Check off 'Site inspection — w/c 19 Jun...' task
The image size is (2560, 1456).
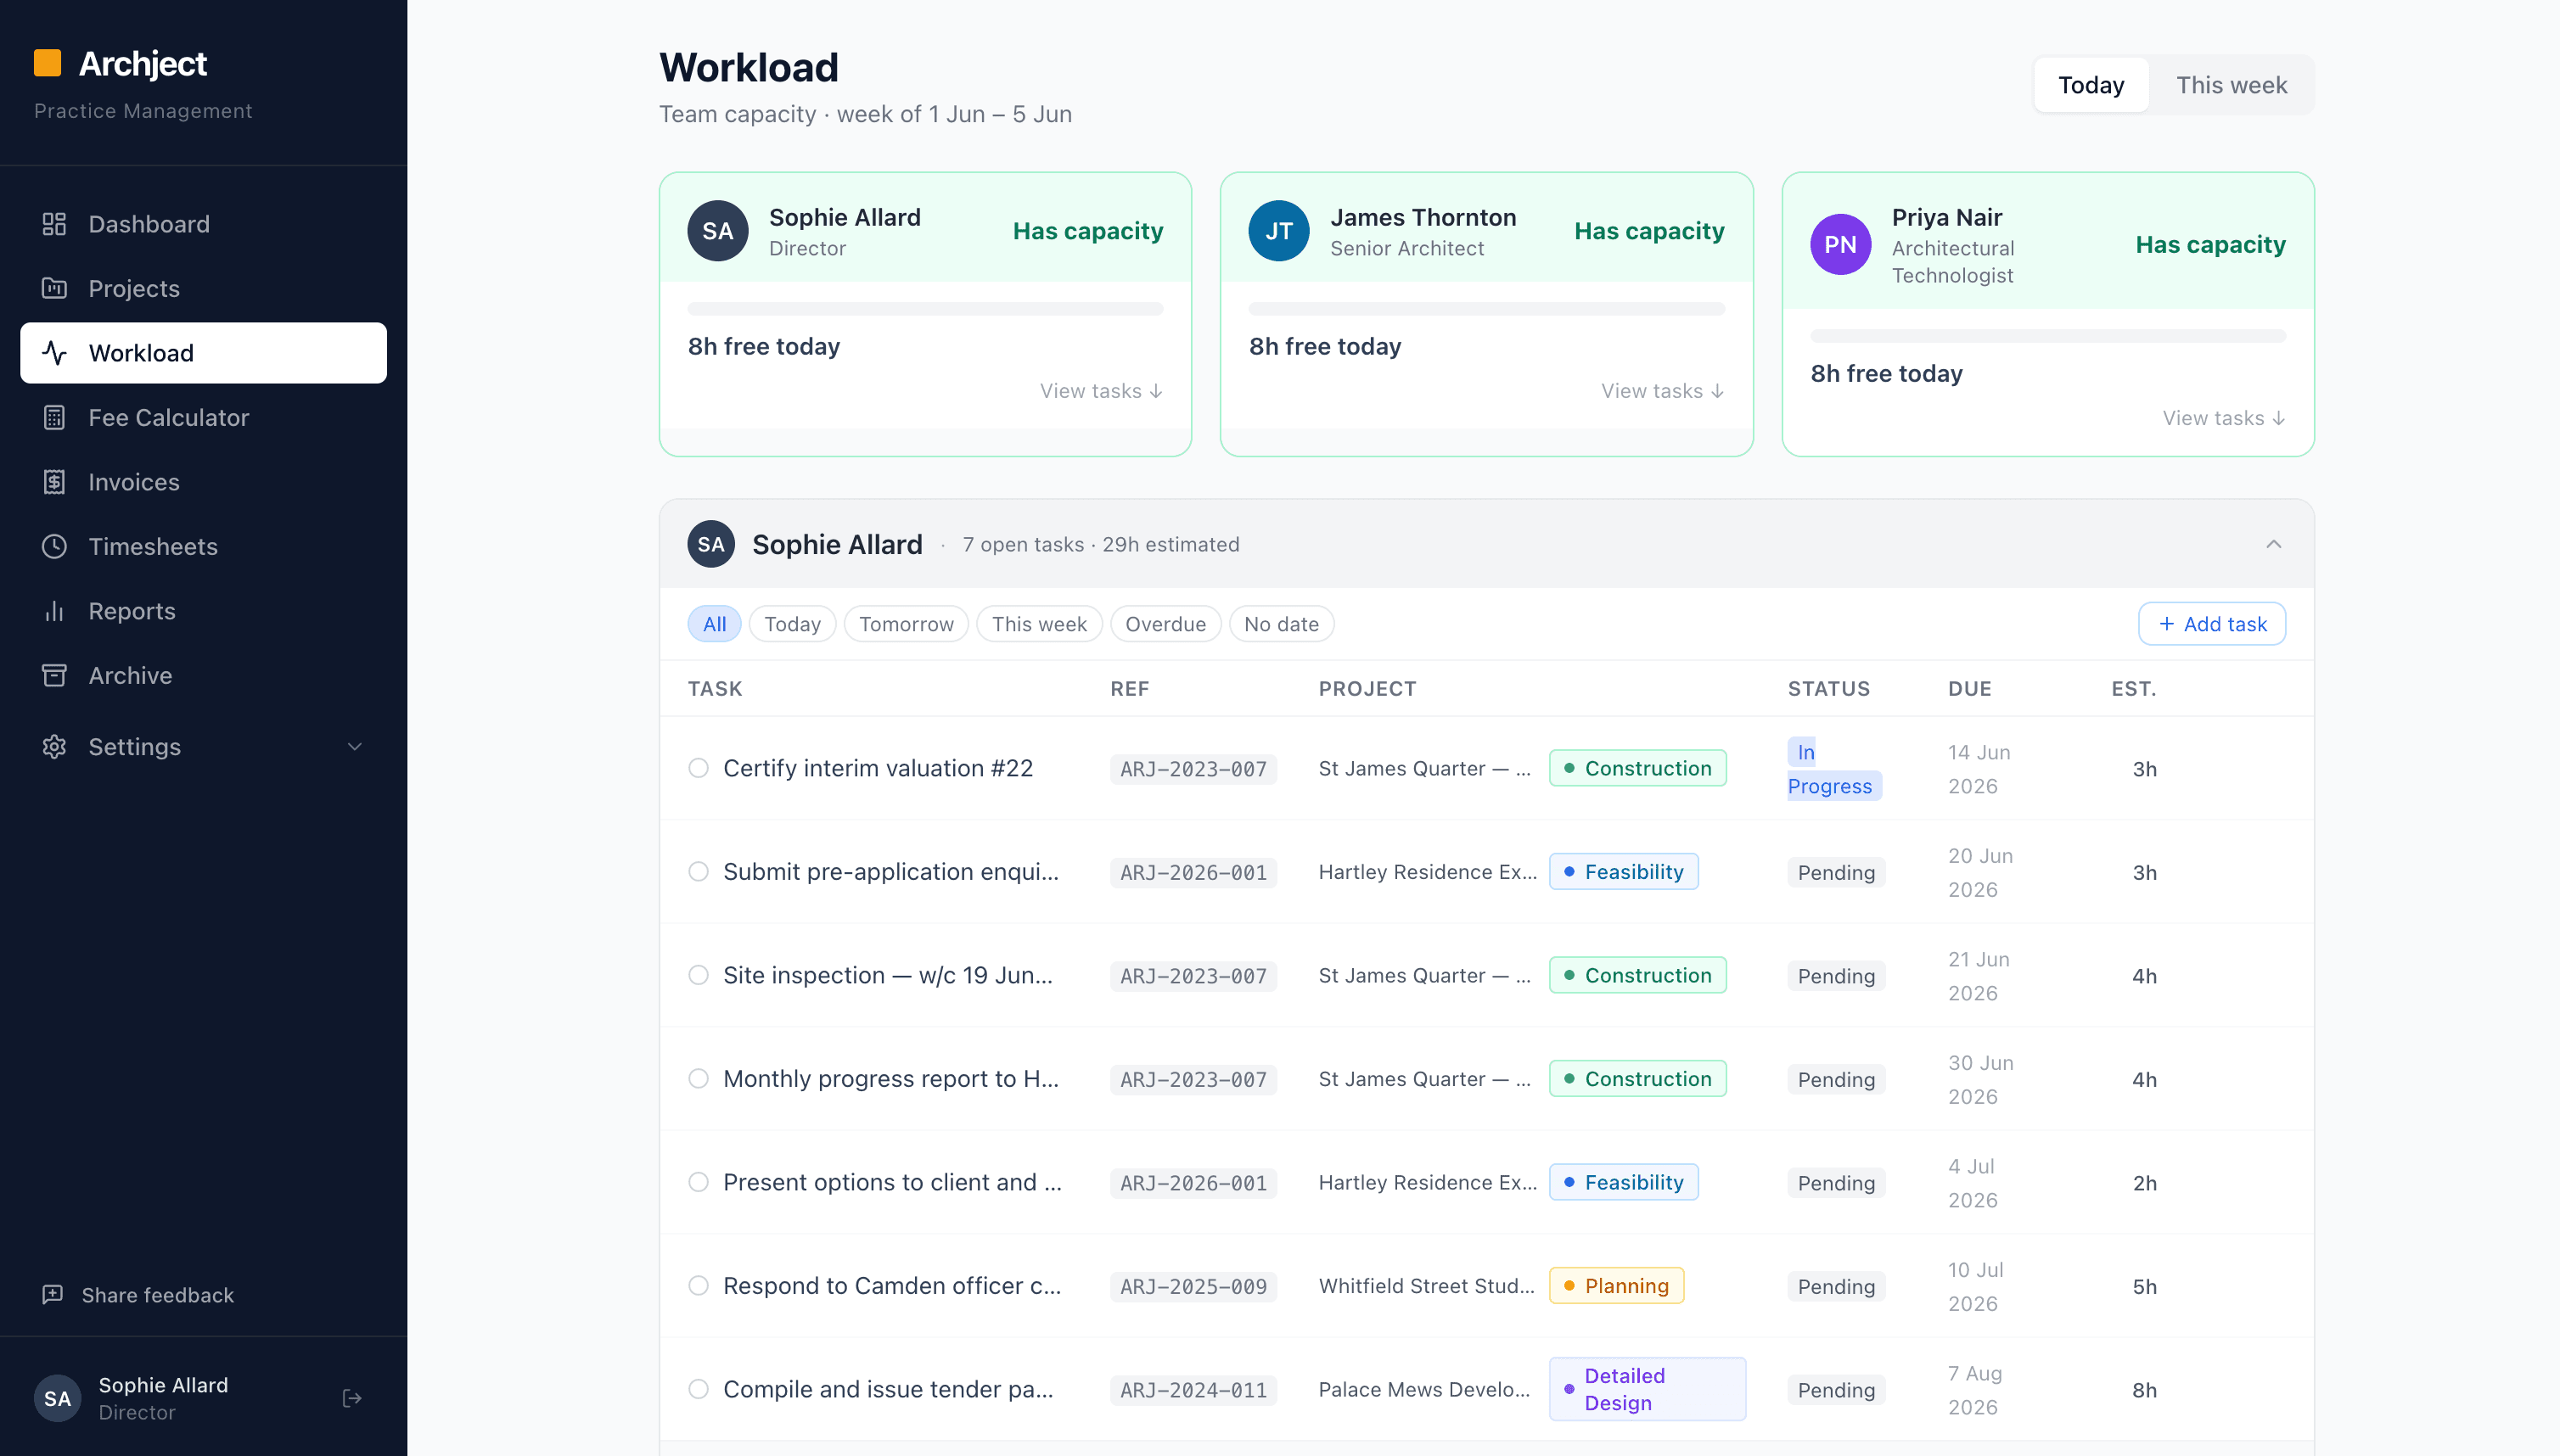699,975
